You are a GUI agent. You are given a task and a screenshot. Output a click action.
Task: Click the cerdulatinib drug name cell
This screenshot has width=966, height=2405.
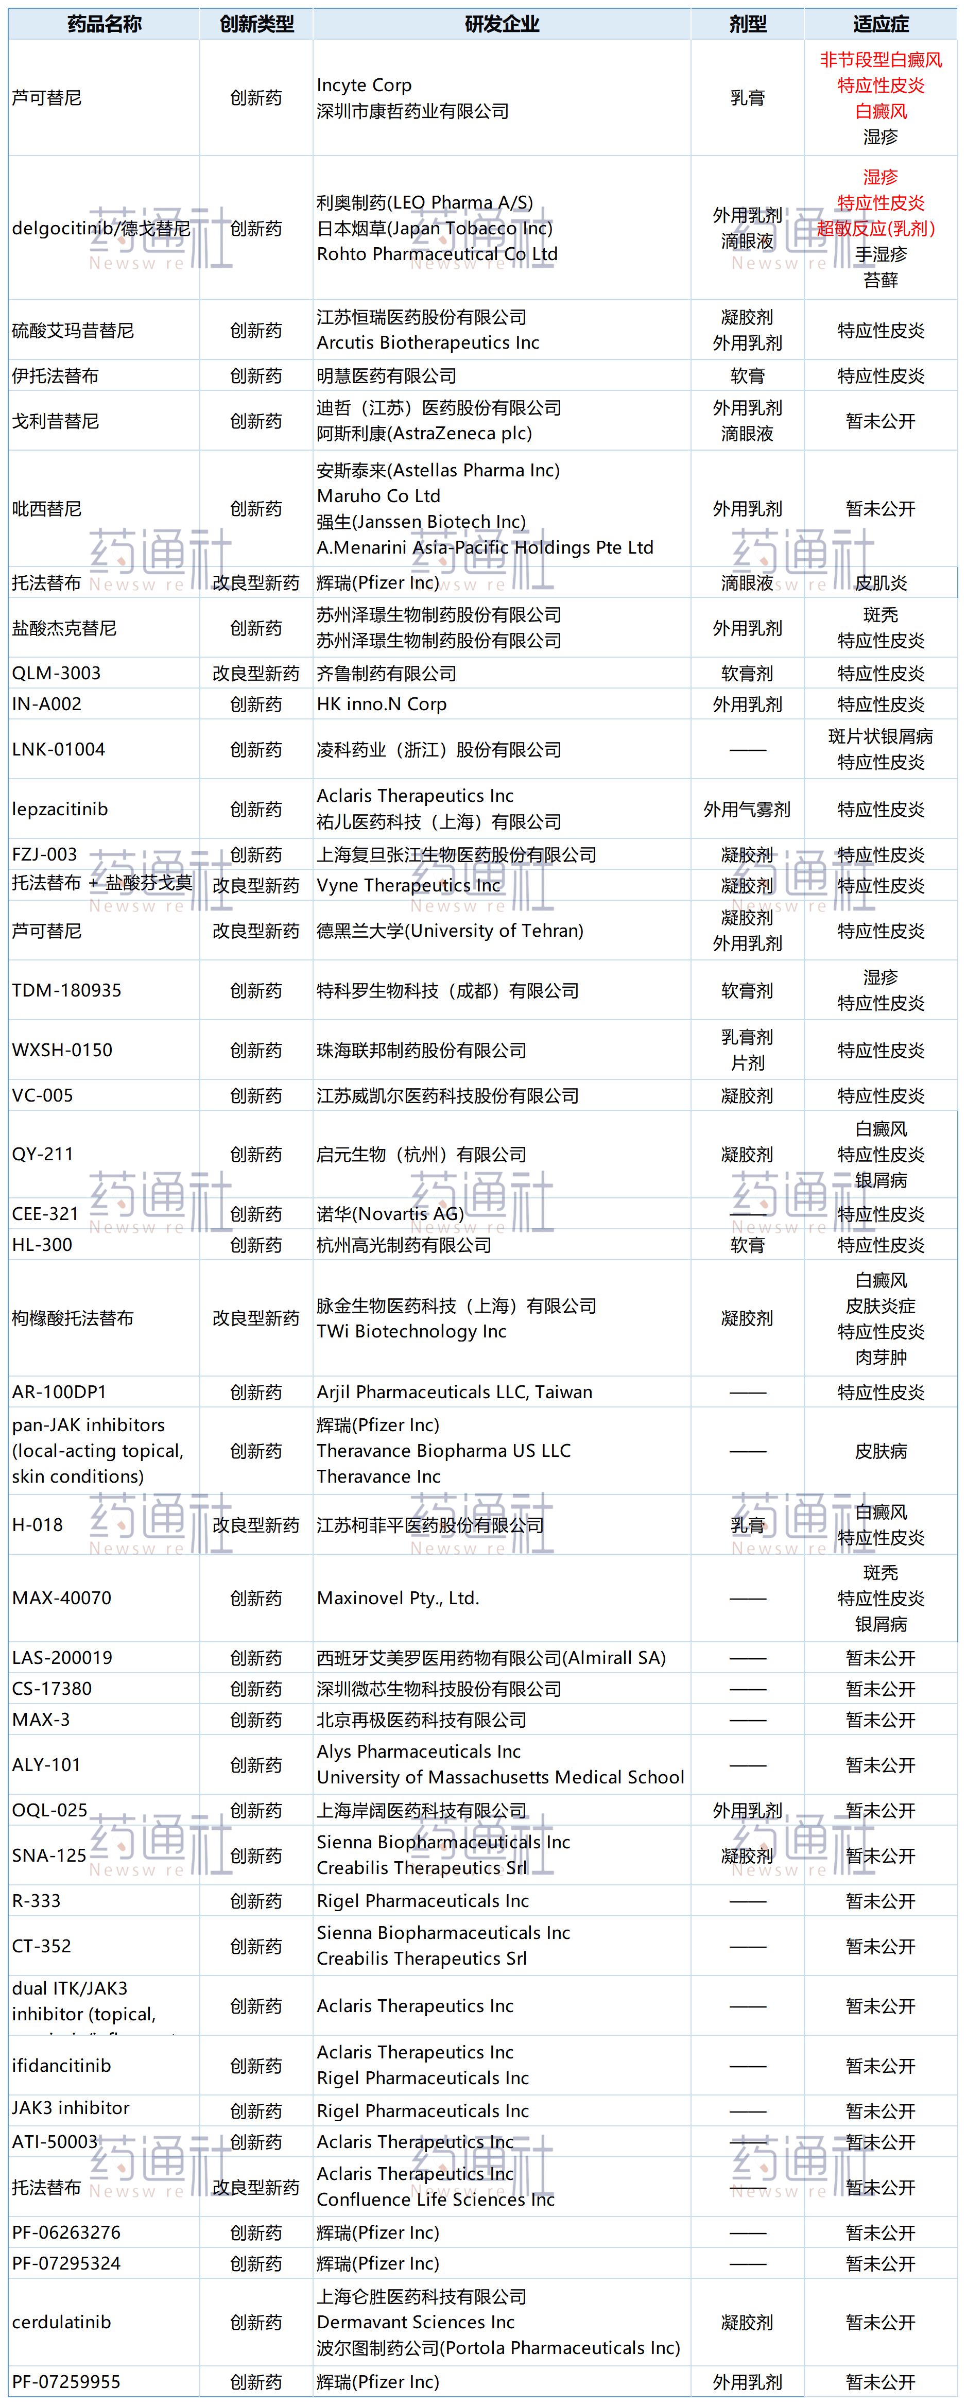[62, 2322]
